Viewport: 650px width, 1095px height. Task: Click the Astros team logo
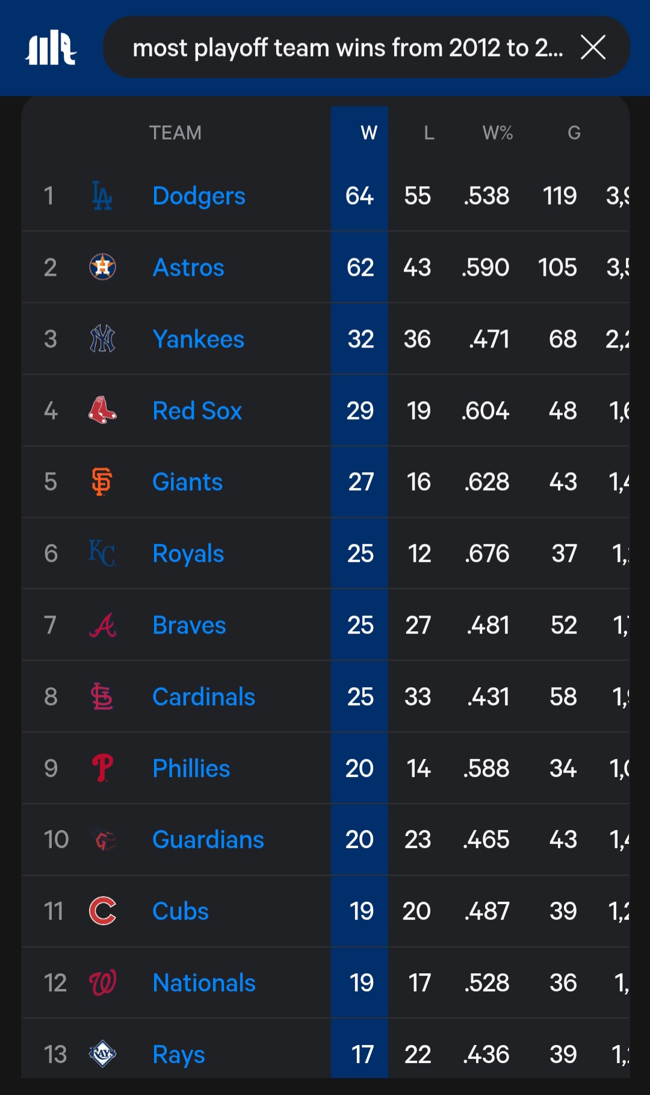(x=102, y=267)
